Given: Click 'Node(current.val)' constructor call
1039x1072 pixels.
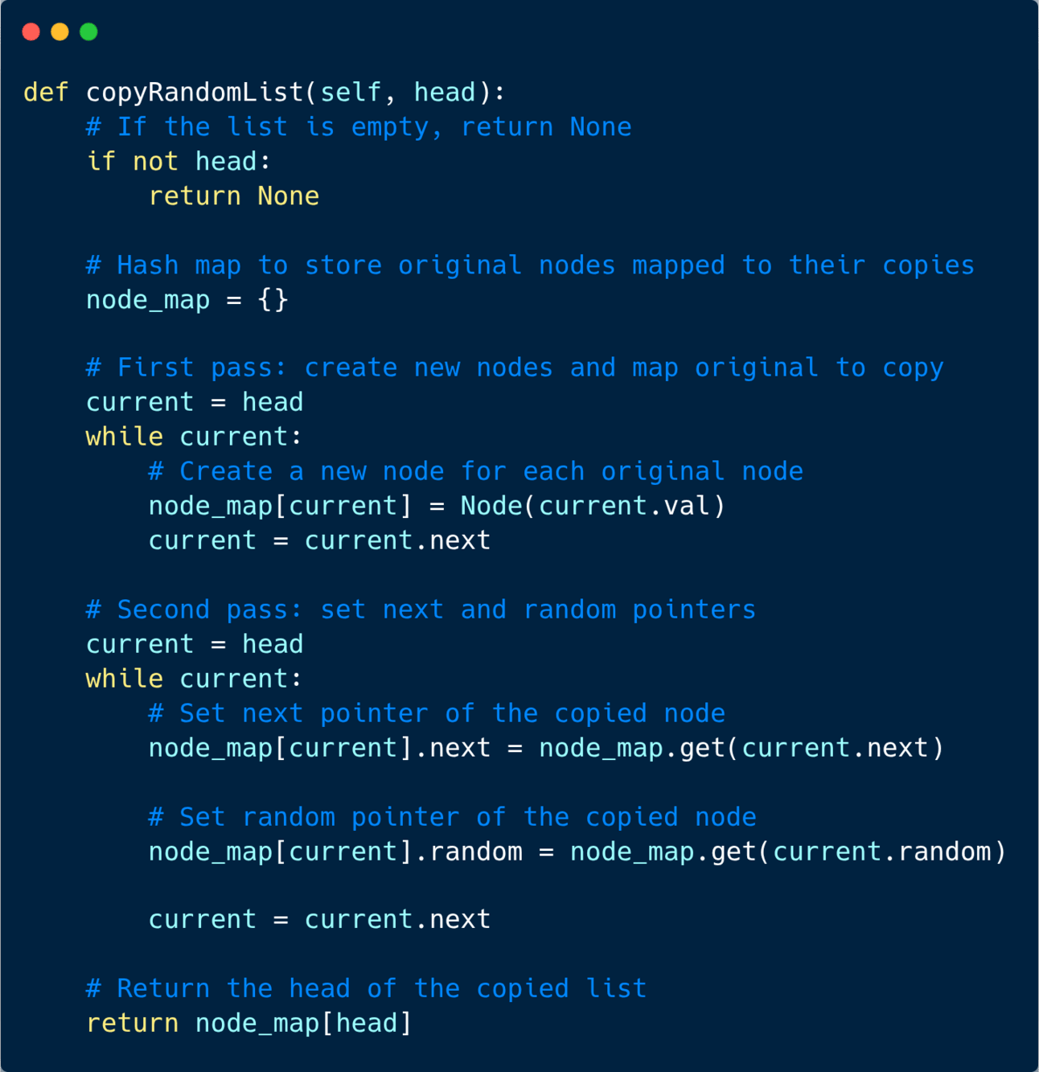Looking at the screenshot, I should pyautogui.click(x=593, y=506).
